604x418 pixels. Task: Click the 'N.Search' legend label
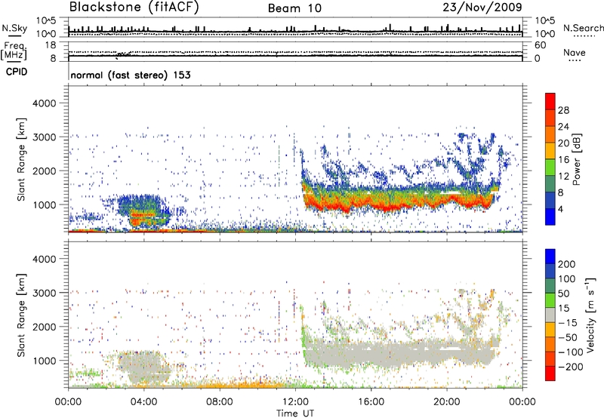click(583, 28)
